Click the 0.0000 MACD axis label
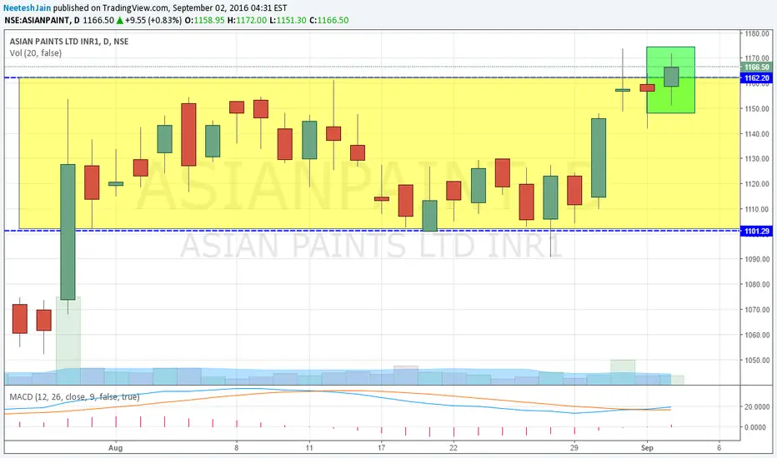The height and width of the screenshot is (458, 777). pos(755,427)
